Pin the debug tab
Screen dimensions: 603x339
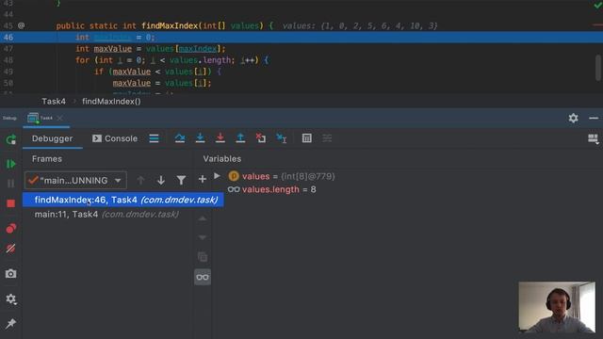pyautogui.click(x=10, y=323)
